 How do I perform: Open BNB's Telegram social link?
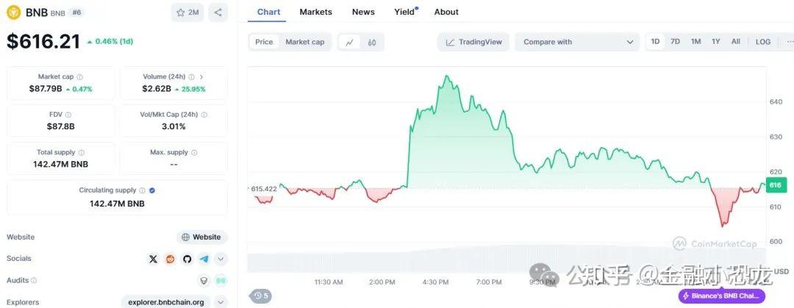click(x=204, y=259)
